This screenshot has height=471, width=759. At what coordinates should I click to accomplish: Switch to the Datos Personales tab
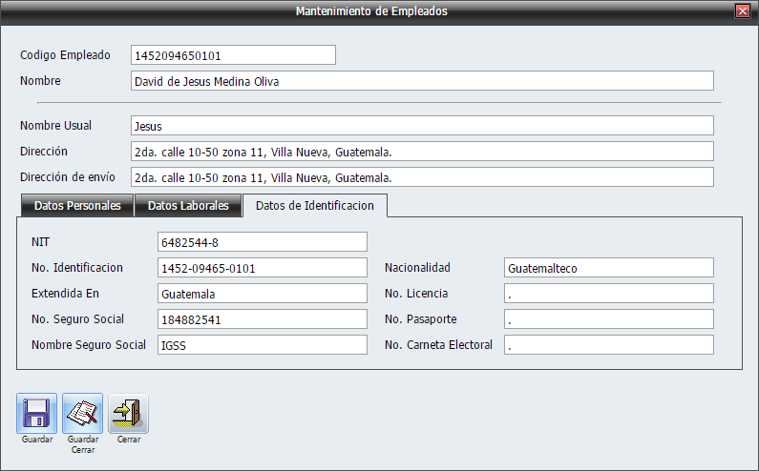pos(76,206)
